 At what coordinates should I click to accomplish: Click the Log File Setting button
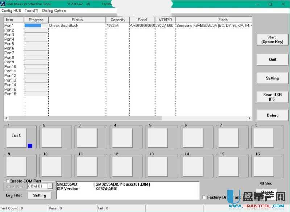point(40,195)
